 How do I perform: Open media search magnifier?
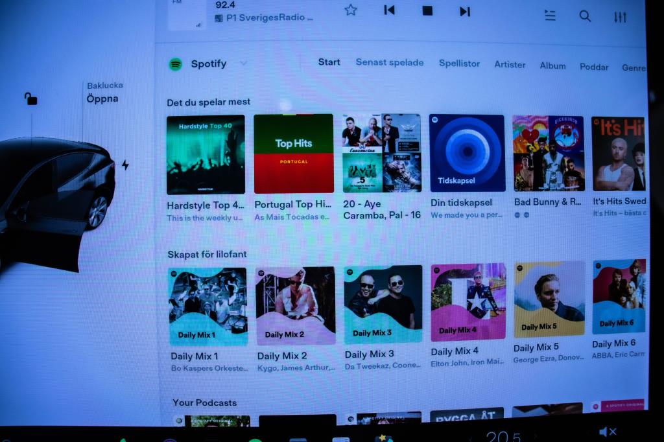point(585,16)
